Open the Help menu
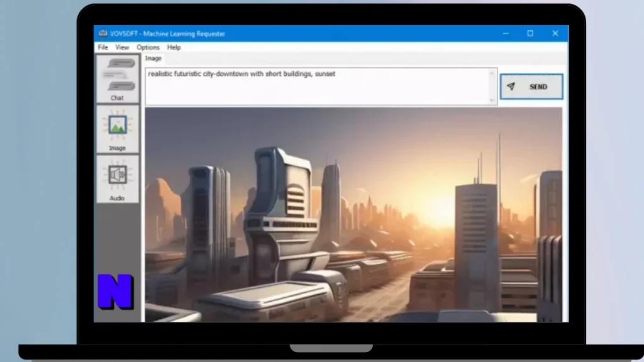 (x=174, y=47)
